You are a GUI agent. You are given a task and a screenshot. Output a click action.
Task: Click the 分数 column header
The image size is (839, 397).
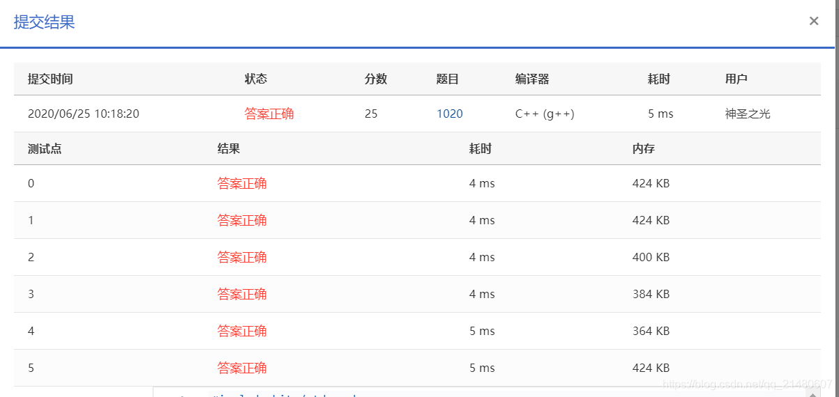(x=376, y=79)
